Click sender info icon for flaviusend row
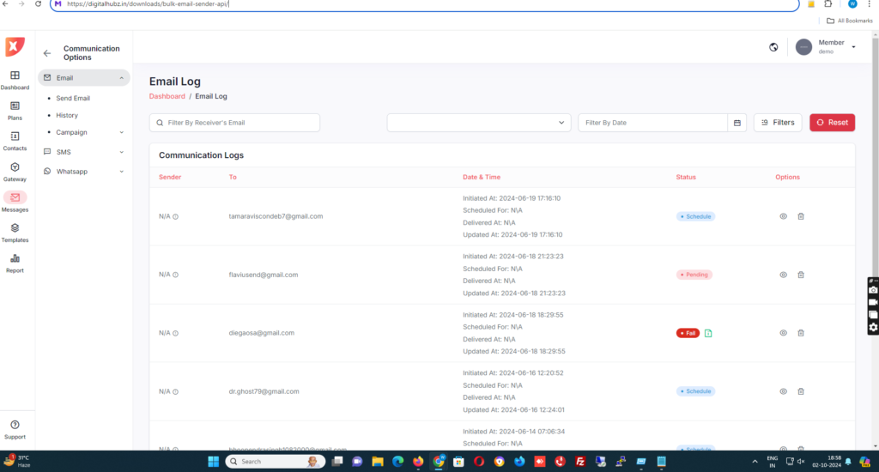This screenshot has width=879, height=472. (175, 275)
